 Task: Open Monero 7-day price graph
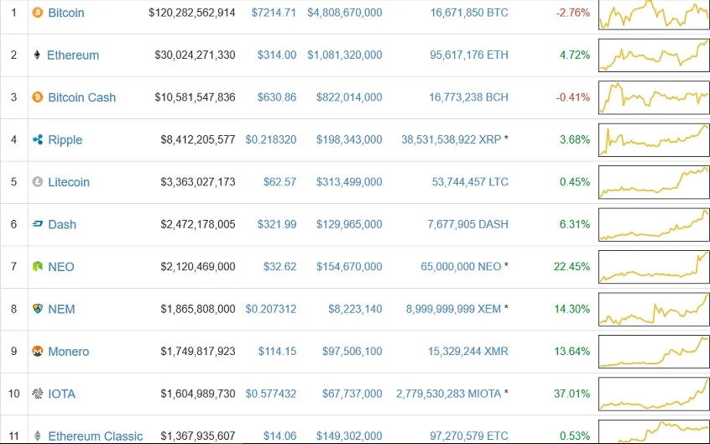point(654,351)
